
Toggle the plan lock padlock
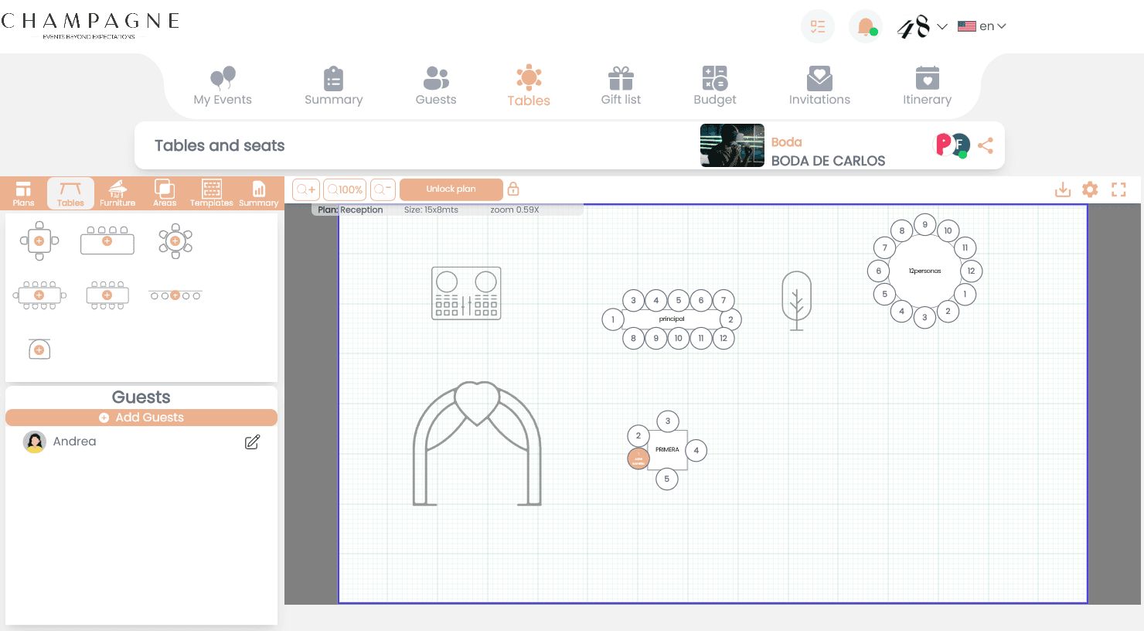pos(512,189)
